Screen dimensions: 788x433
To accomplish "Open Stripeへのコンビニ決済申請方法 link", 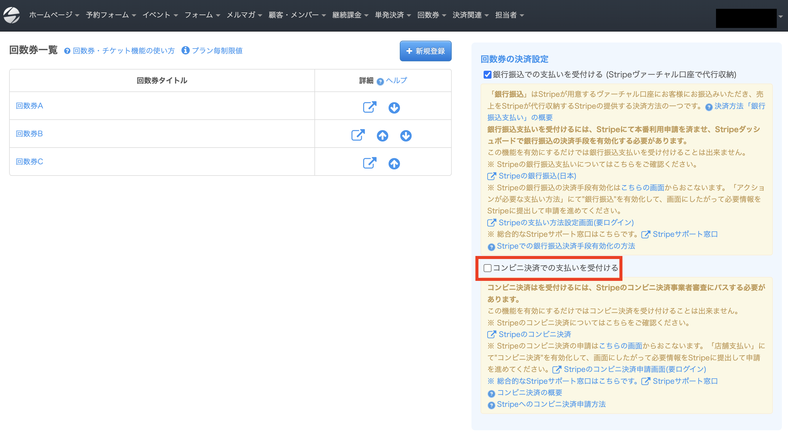I will pos(551,404).
